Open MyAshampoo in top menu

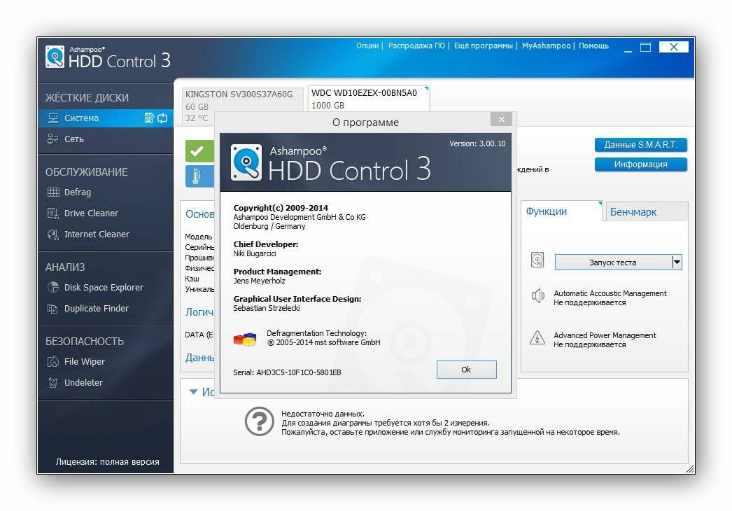[x=546, y=45]
